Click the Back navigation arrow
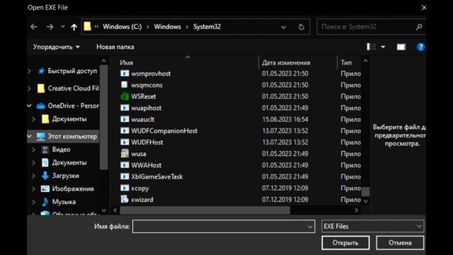This screenshot has width=453, height=255. (34, 27)
